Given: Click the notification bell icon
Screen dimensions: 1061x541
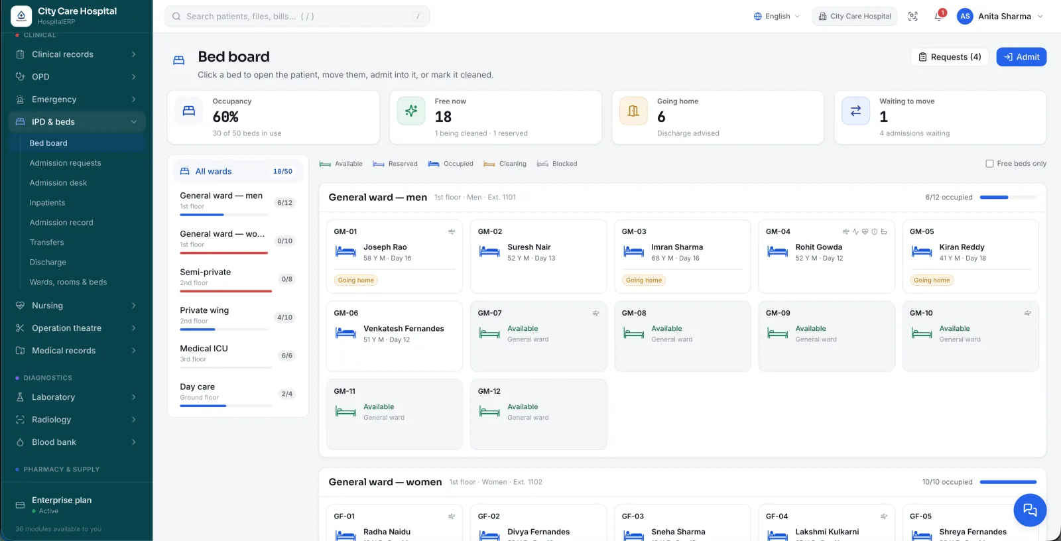Looking at the screenshot, I should [938, 17].
